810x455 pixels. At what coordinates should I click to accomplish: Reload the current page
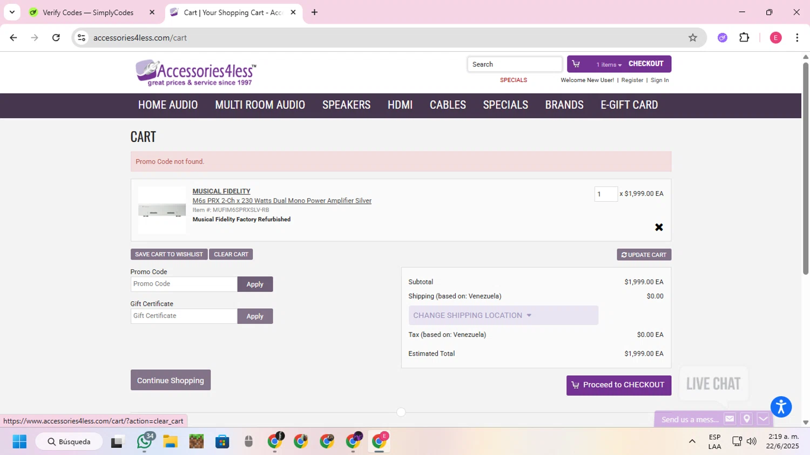point(56,38)
